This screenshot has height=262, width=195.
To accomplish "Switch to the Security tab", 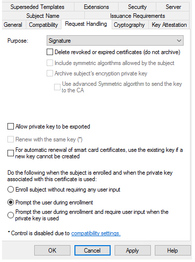I will click(137, 7).
